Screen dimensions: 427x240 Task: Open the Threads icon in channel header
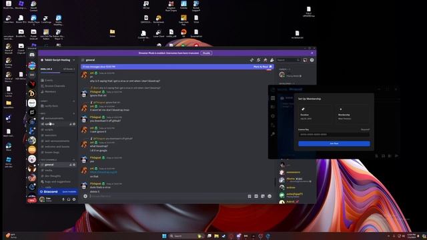click(252, 60)
